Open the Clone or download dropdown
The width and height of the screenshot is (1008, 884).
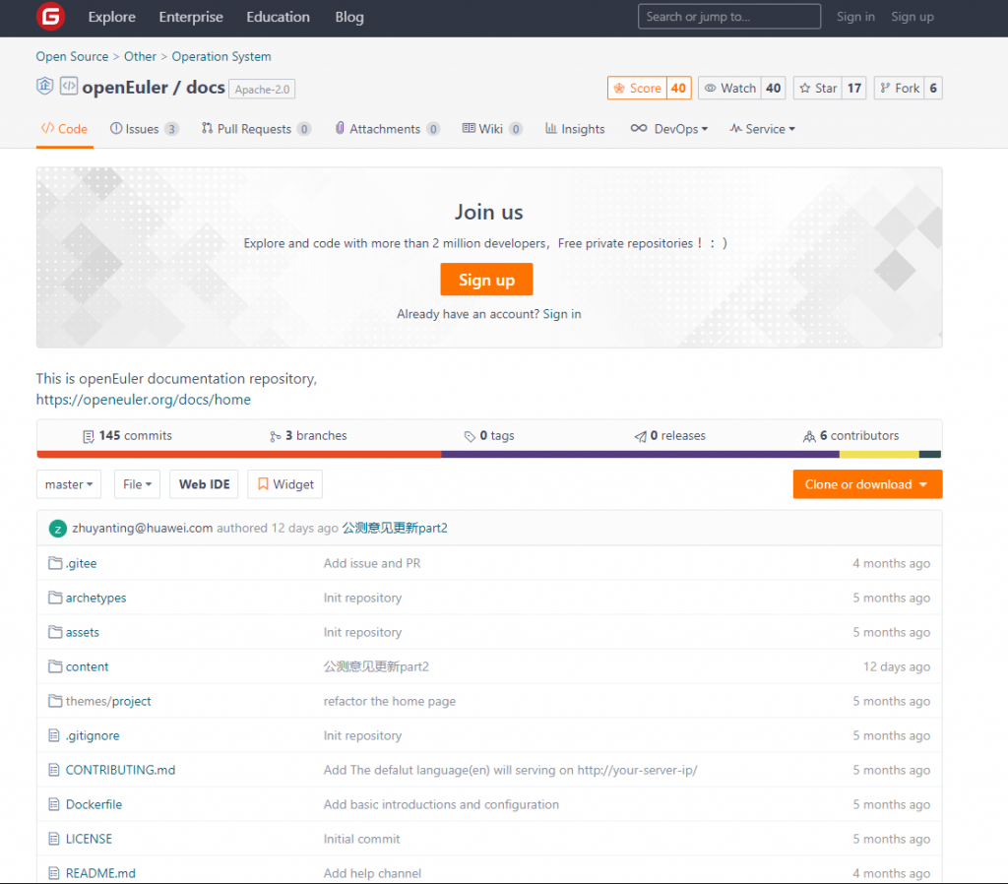[866, 484]
